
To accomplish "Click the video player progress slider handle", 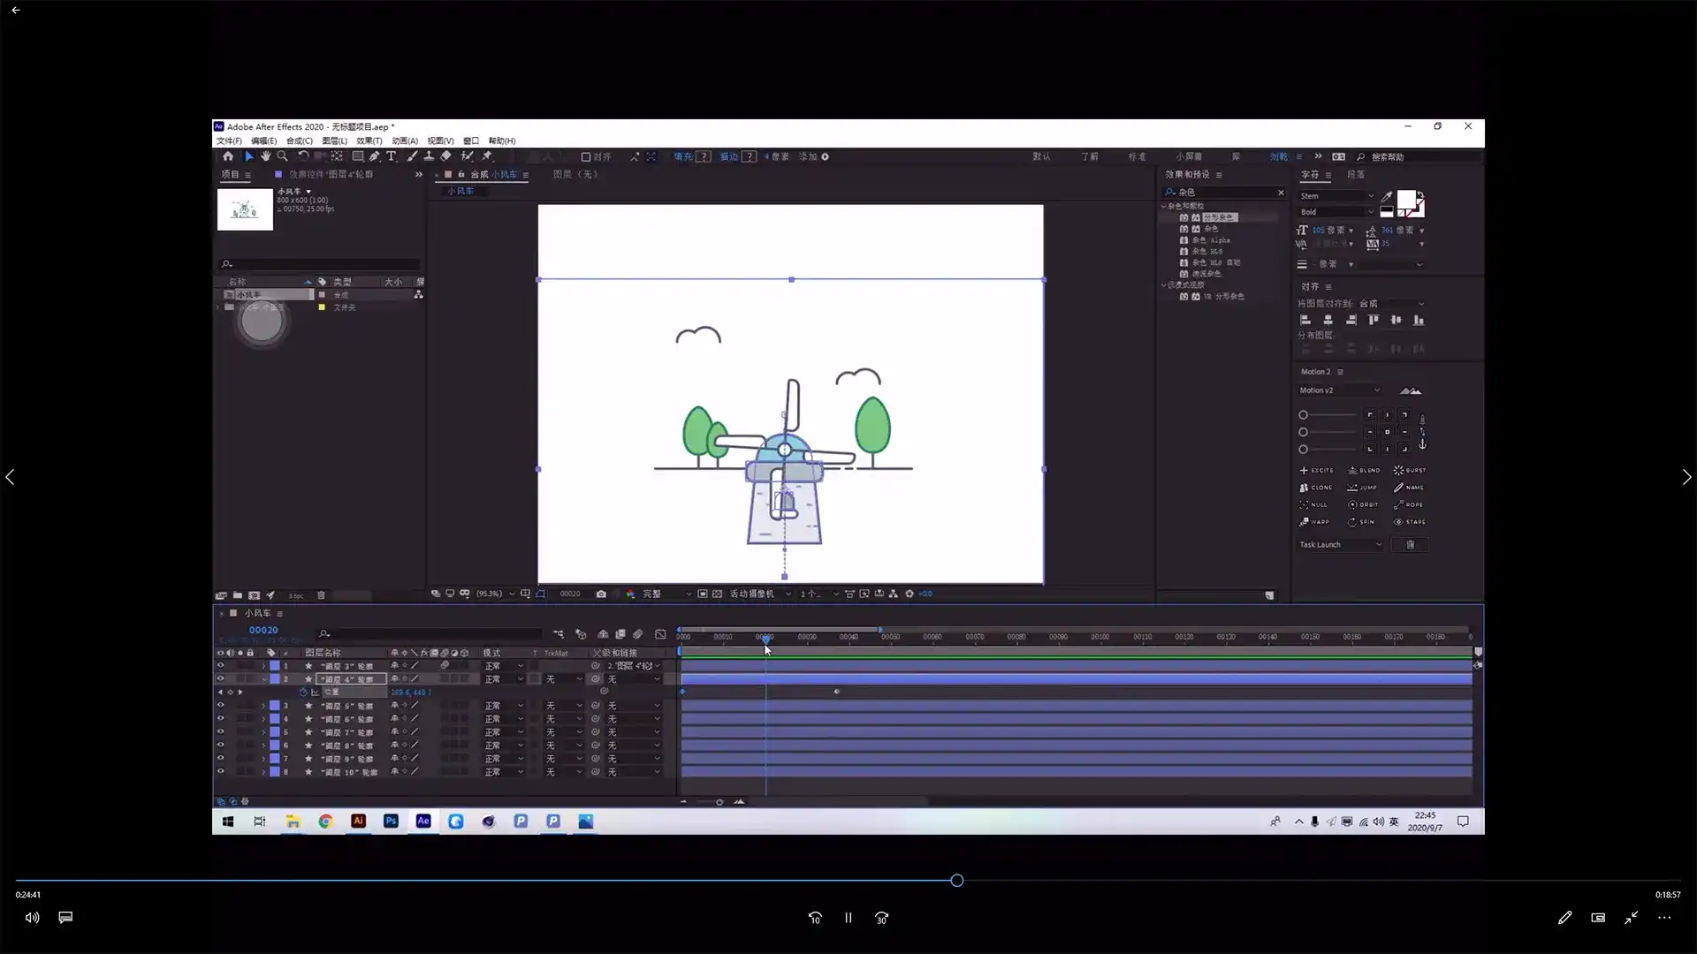I will pos(957,881).
